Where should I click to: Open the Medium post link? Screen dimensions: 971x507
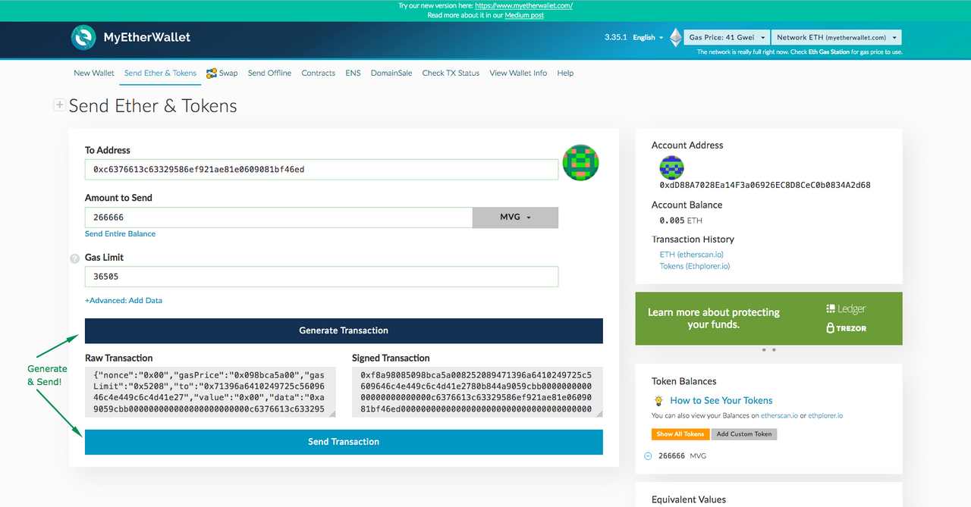coord(524,15)
